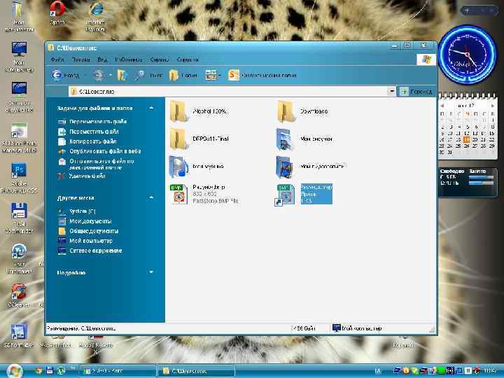Click the Paint taskbar button
Image resolution: width=504 pixels, height=378 pixels.
(118, 371)
